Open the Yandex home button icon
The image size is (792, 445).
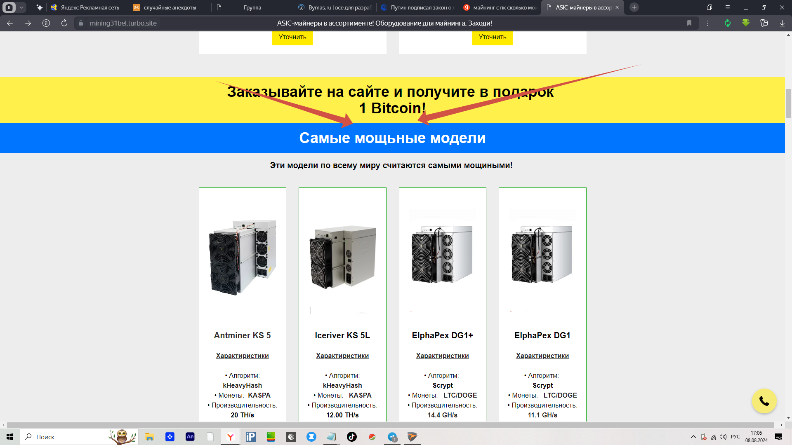pyautogui.click(x=46, y=23)
